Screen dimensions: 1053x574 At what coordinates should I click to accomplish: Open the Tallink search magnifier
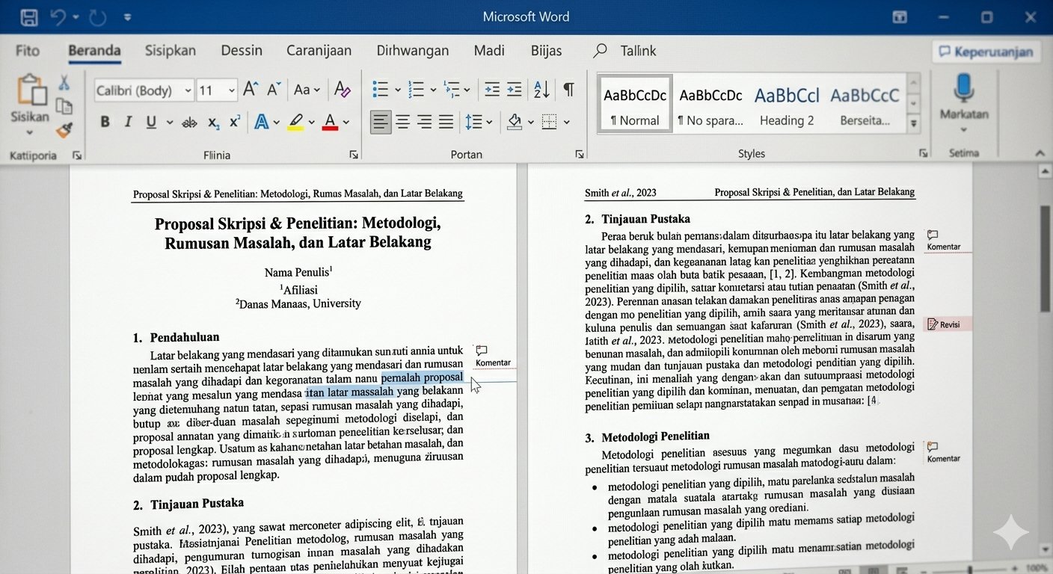[600, 51]
